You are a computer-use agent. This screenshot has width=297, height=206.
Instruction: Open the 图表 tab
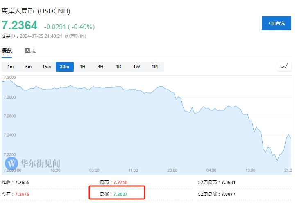tap(30, 51)
